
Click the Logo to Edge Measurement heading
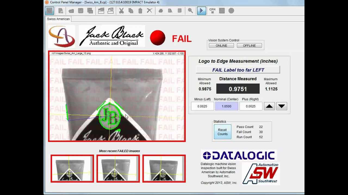tap(238, 61)
